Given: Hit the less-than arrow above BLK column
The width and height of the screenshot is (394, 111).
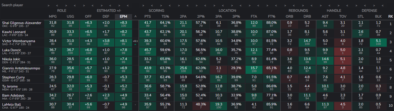Looking at the screenshot, I should pos(383,5).
